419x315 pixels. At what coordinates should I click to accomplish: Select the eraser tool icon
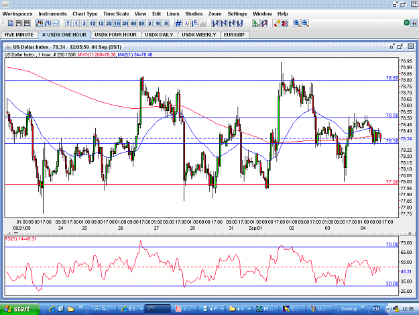[x=277, y=24]
